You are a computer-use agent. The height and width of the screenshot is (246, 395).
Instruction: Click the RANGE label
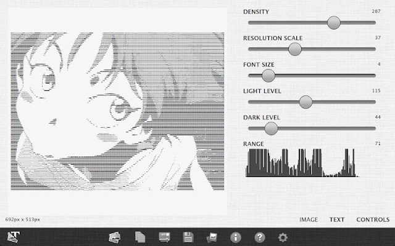click(254, 144)
